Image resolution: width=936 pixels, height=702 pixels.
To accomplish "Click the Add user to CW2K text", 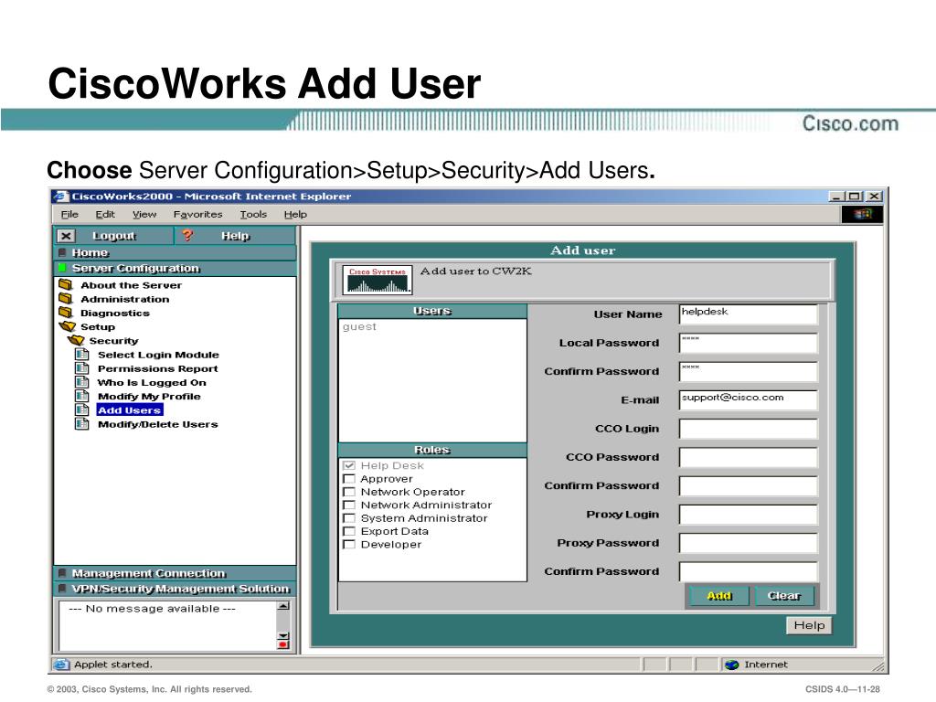I will click(475, 271).
